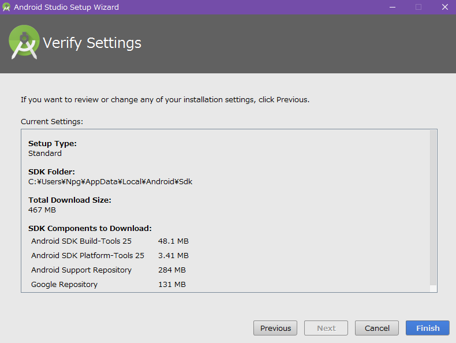456x343 pixels.
Task: Select the Android Support Repository row
Action: pyautogui.click(x=81, y=270)
